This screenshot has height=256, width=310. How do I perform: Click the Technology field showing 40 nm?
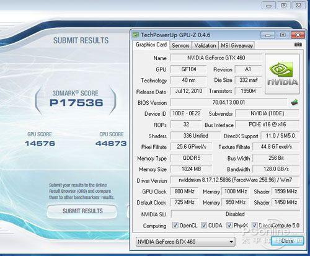pyautogui.click(x=188, y=80)
